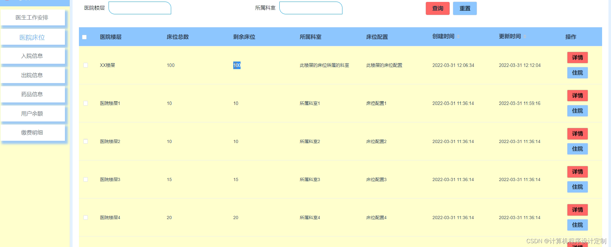Click the 医院楼层4 name cell
Image resolution: width=611 pixels, height=247 pixels.
coord(110,218)
